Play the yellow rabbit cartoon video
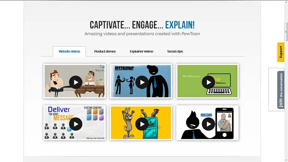This screenshot has height=162, width=288. [142, 124]
